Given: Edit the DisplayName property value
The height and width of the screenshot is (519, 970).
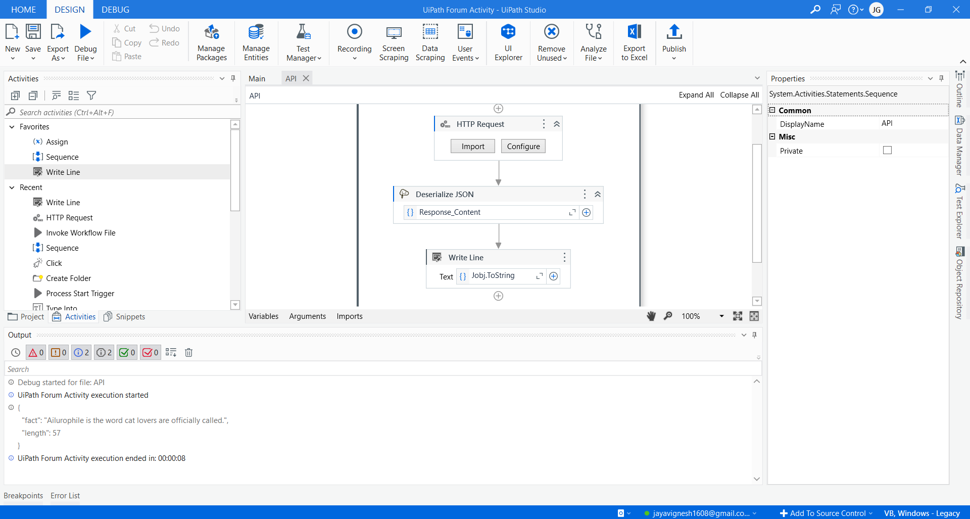Looking at the screenshot, I should [913, 124].
